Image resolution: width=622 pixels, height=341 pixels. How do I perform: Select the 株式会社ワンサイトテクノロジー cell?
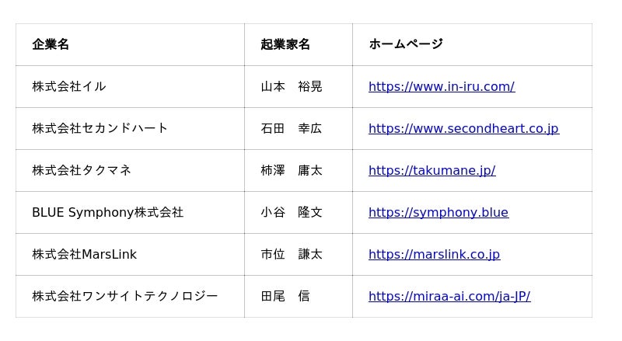(x=125, y=296)
